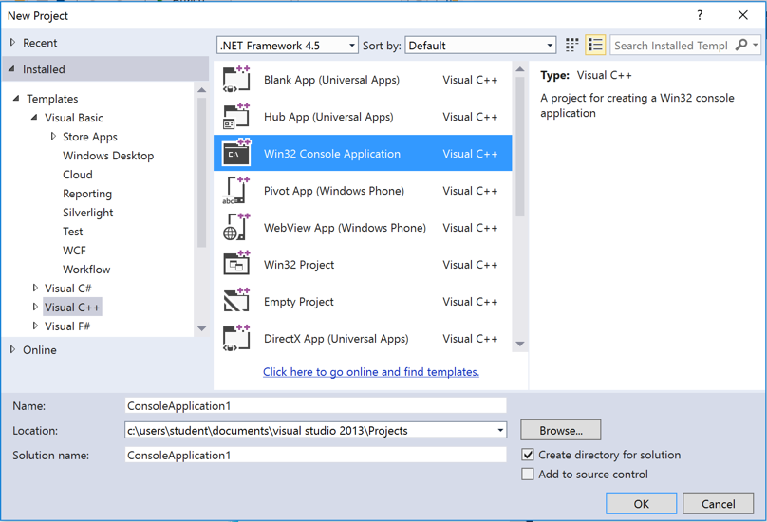This screenshot has height=522, width=767.
Task: Click the Empty Project template icon
Action: (x=236, y=302)
